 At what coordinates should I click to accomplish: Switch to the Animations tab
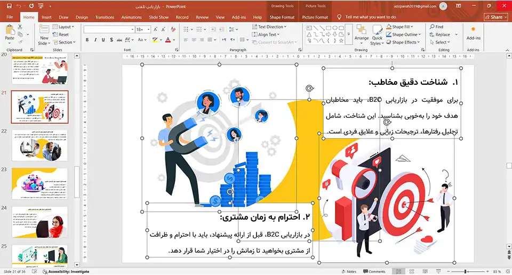click(x=131, y=17)
